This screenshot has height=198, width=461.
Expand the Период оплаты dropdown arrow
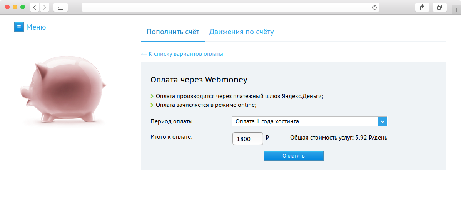[382, 121]
